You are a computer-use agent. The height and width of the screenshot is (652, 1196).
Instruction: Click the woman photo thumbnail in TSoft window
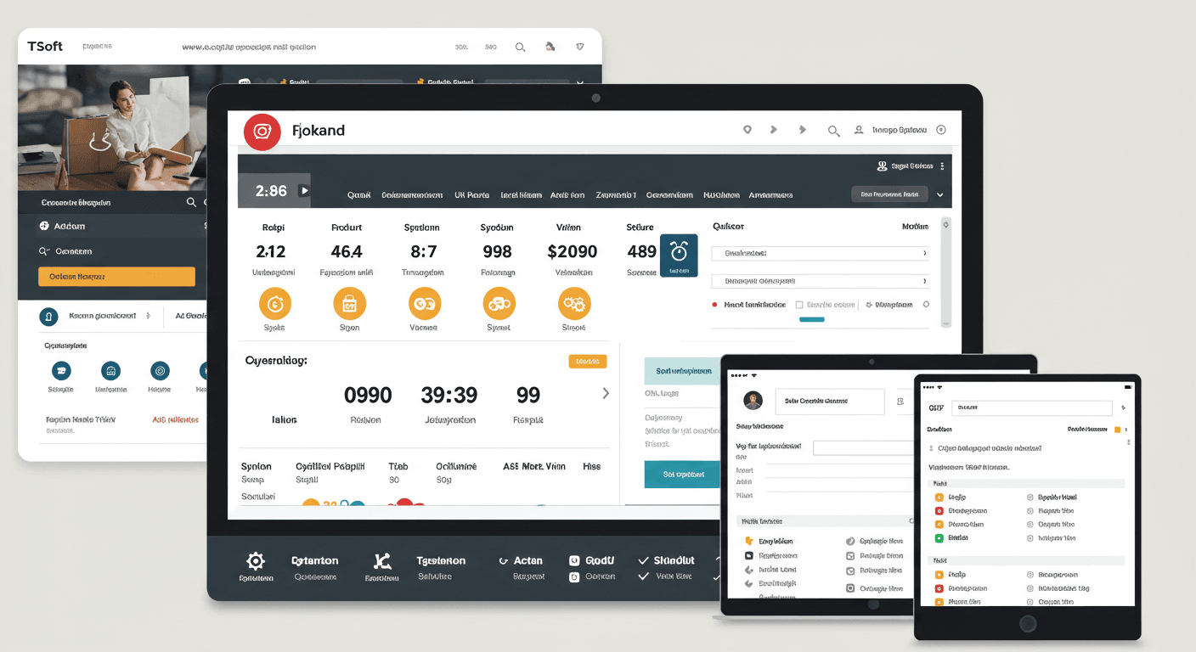tap(113, 128)
